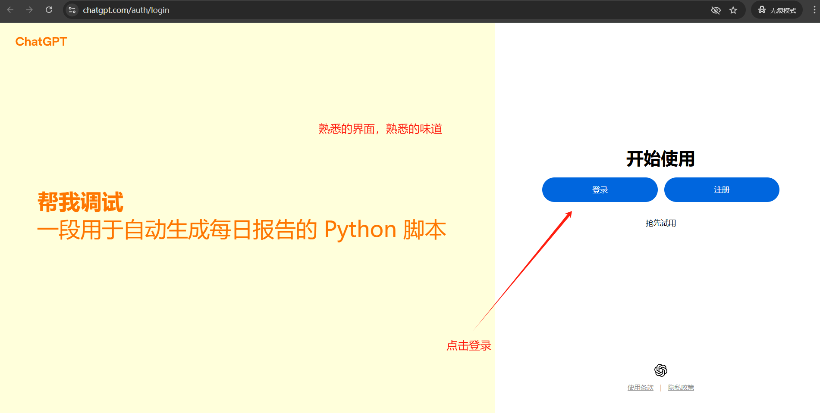Click the 开始使用 heading text
Screen dimensions: 820x413
click(x=660, y=159)
